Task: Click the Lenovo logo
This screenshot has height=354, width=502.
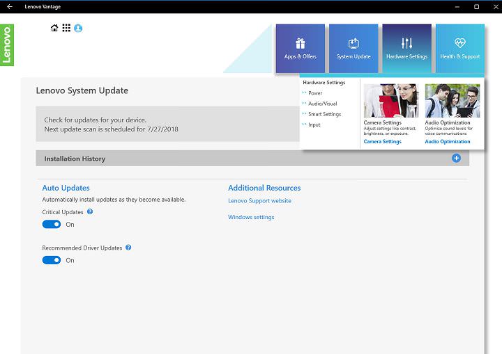Action: (x=7, y=45)
